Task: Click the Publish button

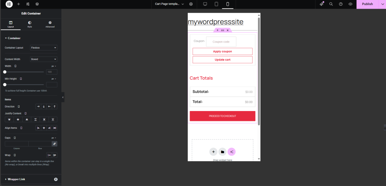Action: 367,4
